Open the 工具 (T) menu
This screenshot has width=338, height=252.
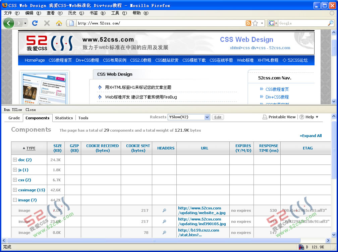pos(119,13)
